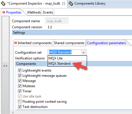Click the Component Inspector chip icon

click(3, 3)
